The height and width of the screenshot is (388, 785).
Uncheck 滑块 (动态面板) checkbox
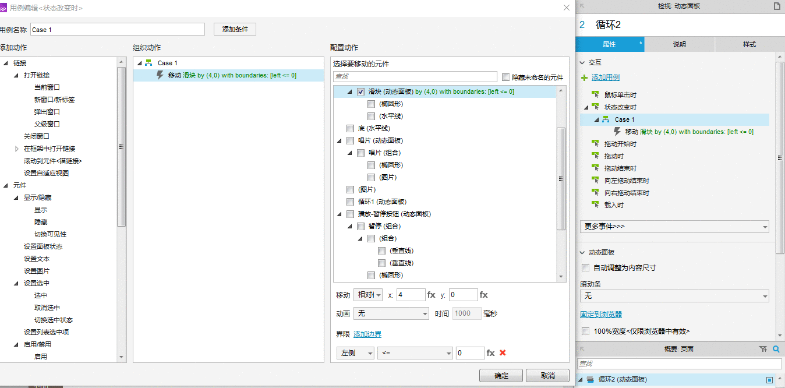click(x=360, y=91)
